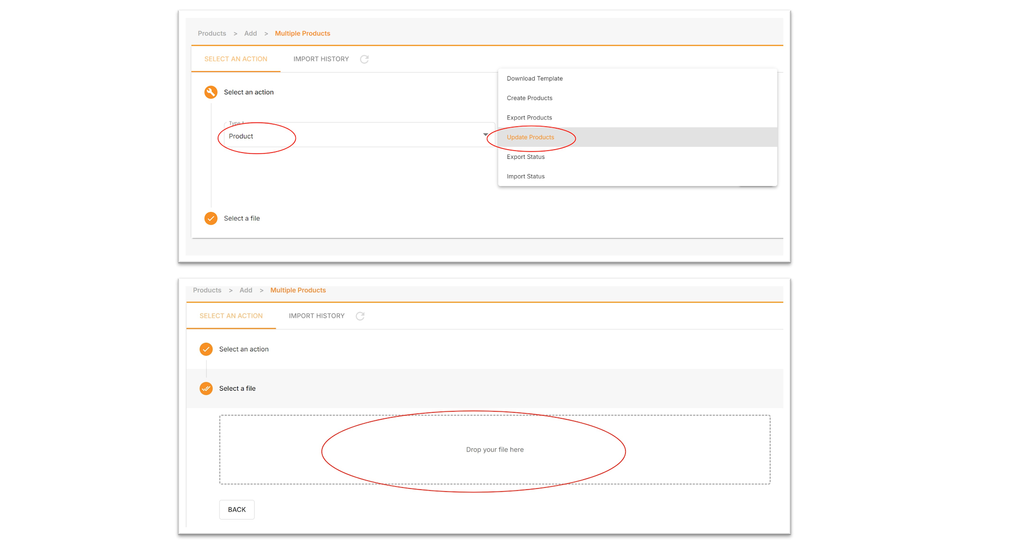Viewport: 1021px width, 548px height.
Task: Choose Create Products from the action list
Action: (637, 98)
